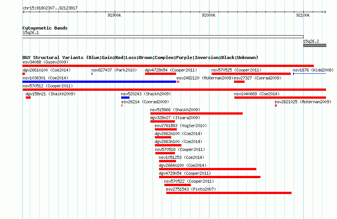Image resolution: width=337 pixels, height=219 pixels.
Task: Open dgv4729n54 (Cooper2011) label
Action: pos(185,173)
